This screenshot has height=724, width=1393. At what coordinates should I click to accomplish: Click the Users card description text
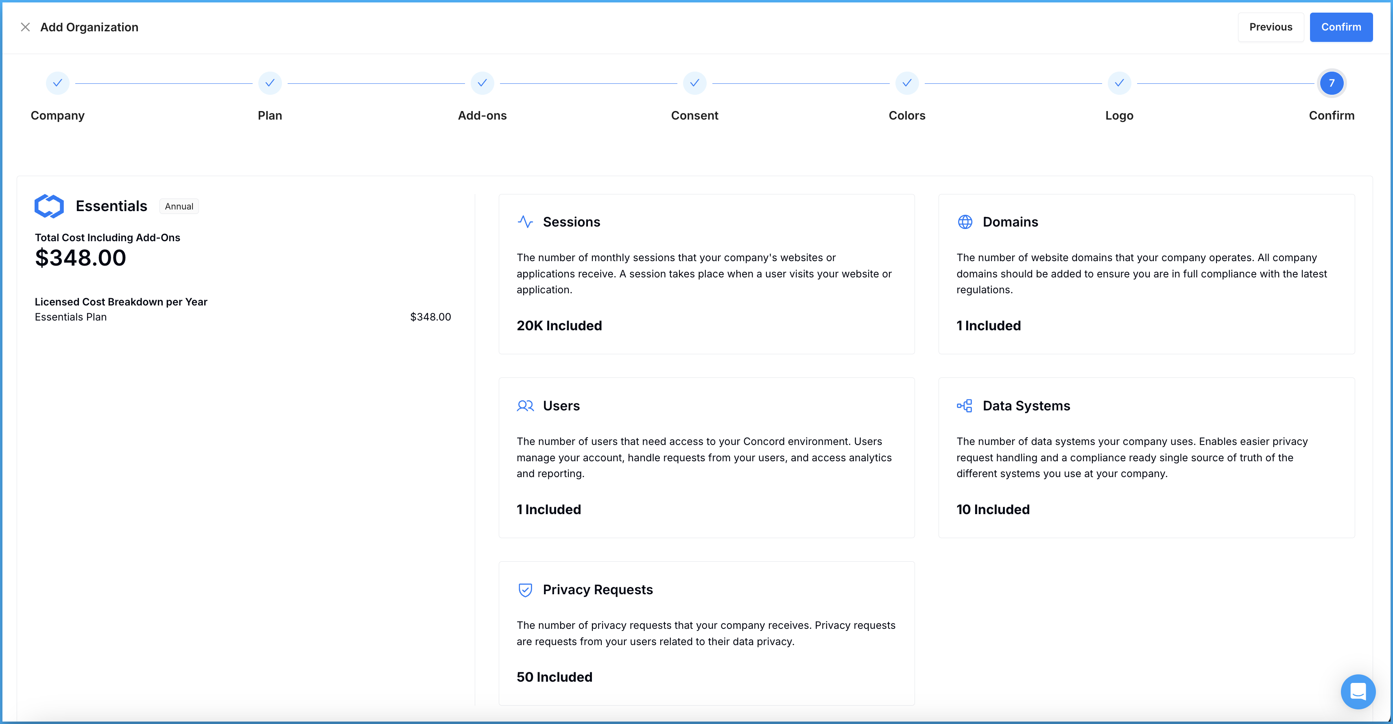point(704,458)
